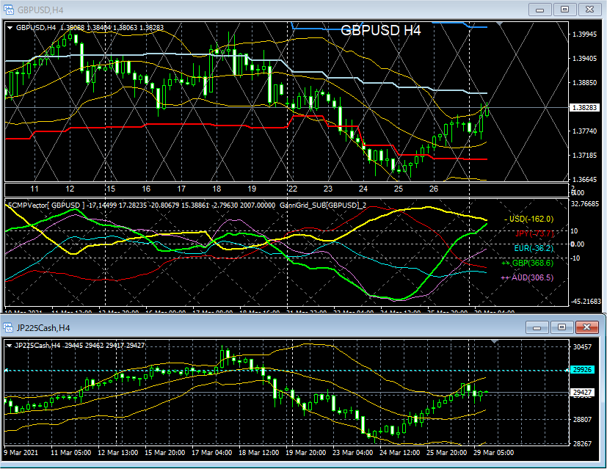Image resolution: width=607 pixels, height=469 pixels.
Task: Click the 28807 price axis value
Action: click(x=583, y=420)
